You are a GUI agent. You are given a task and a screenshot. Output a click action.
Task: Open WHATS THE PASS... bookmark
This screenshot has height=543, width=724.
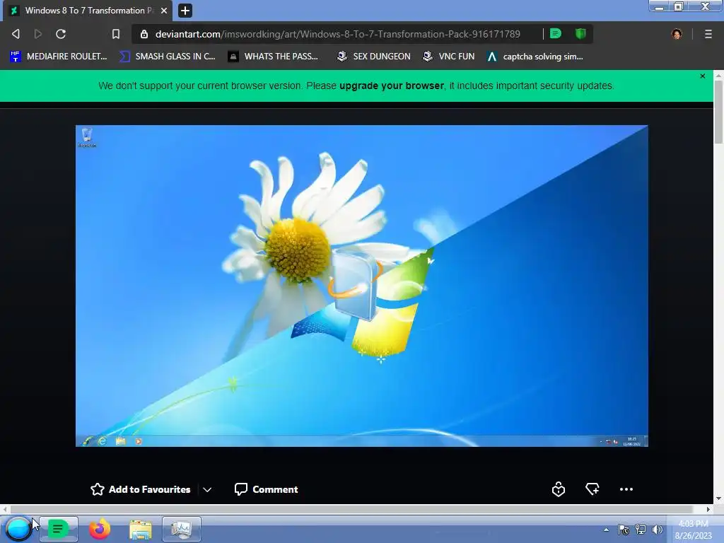(274, 57)
